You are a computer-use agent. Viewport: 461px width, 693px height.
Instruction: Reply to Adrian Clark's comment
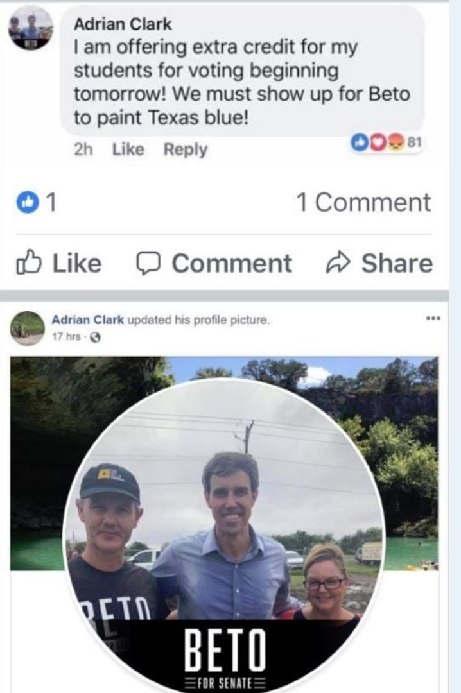185,150
